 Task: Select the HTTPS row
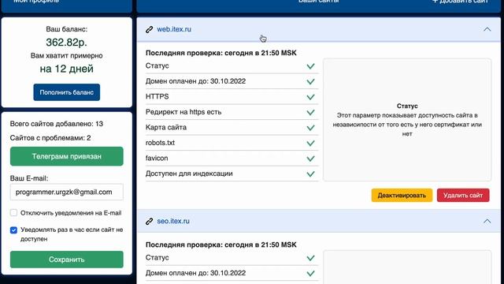232,97
